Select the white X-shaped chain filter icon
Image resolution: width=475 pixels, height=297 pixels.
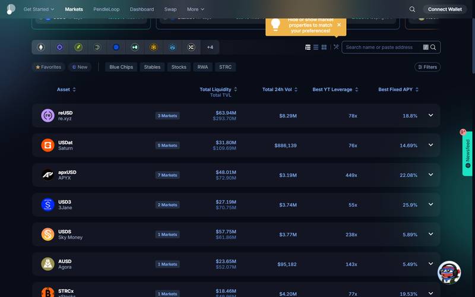191,48
